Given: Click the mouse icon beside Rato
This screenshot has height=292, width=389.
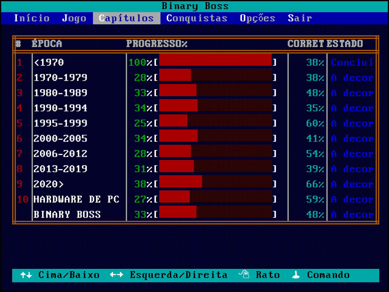Looking at the screenshot, I should [x=244, y=274].
